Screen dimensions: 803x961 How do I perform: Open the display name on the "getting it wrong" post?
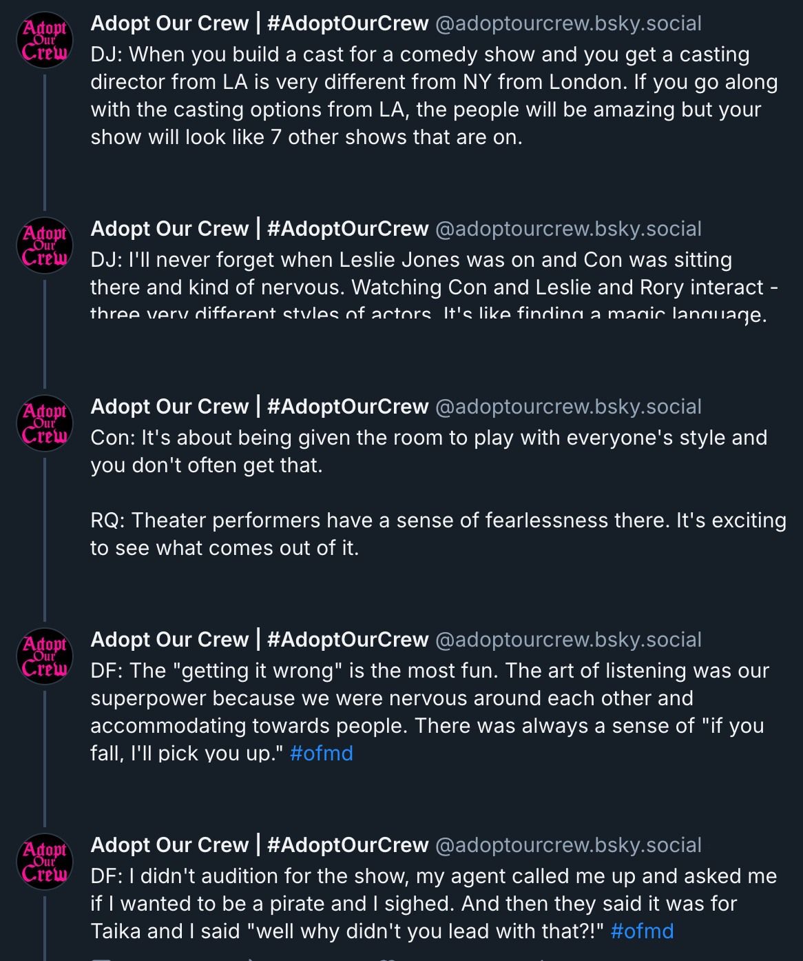tap(260, 640)
